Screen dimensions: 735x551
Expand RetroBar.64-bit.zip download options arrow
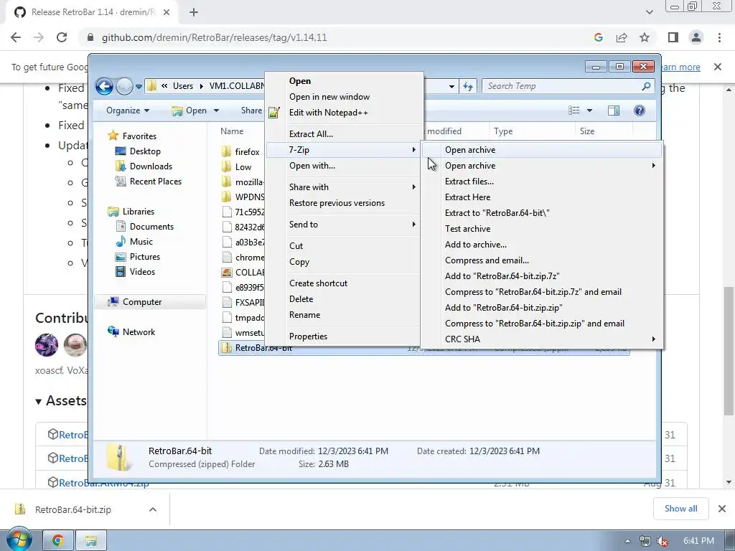pyautogui.click(x=153, y=509)
